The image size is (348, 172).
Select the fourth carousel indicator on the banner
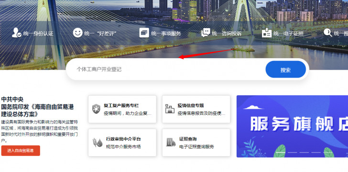click(x=316, y=152)
